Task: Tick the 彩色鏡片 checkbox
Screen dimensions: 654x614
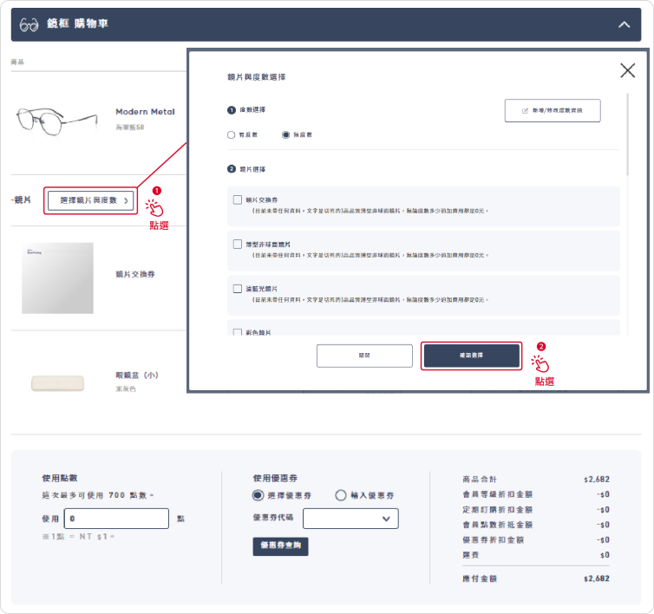Action: pos(238,332)
